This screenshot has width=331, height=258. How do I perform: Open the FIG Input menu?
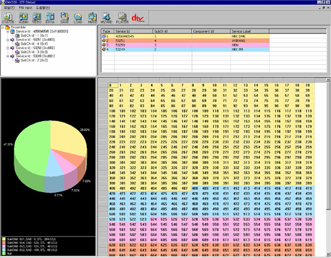25,8
